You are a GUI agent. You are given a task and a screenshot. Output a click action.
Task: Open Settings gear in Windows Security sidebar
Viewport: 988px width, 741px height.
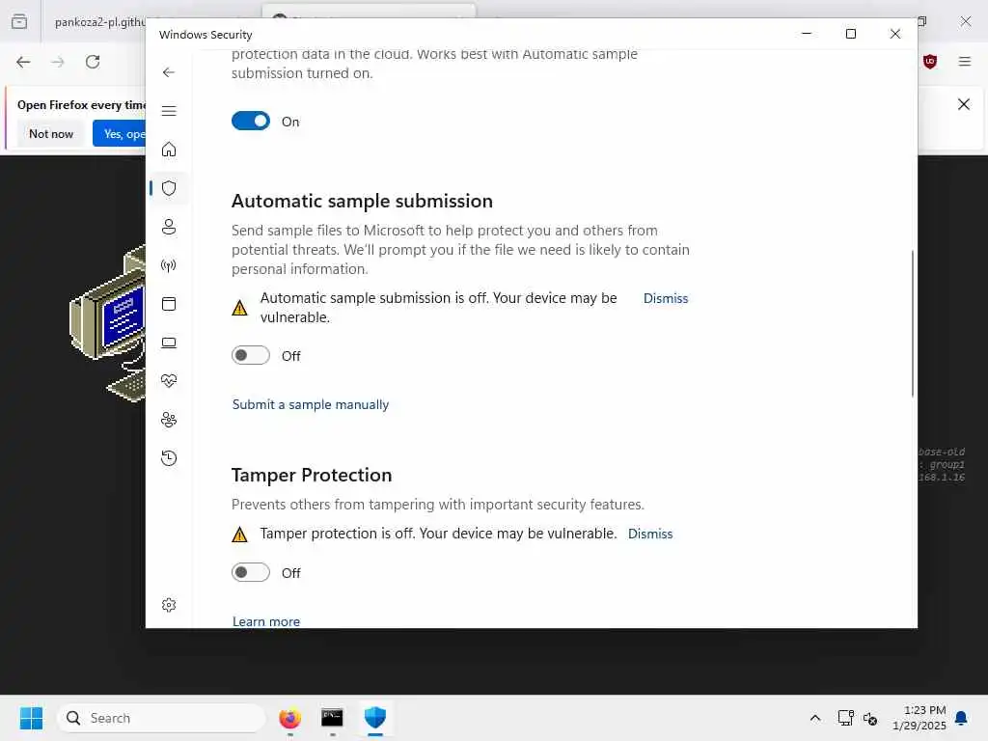168,605
